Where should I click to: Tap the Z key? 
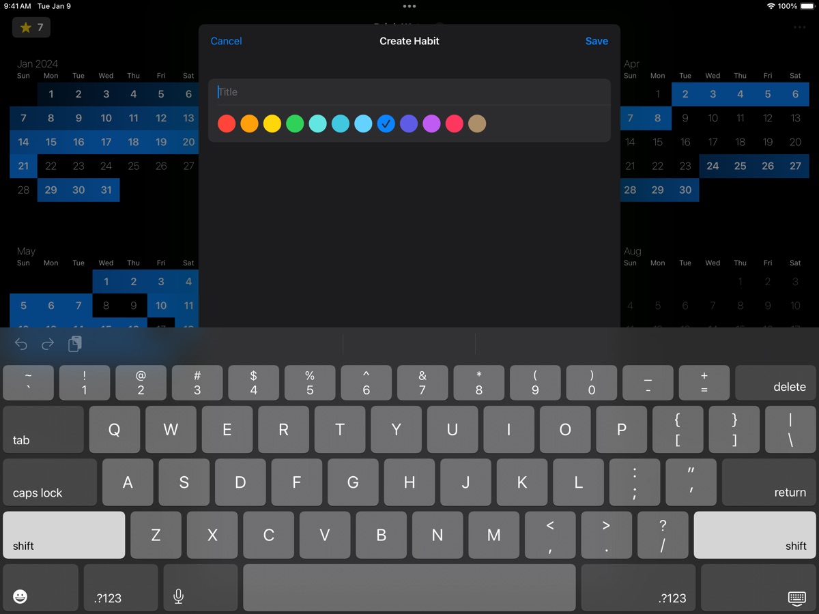click(156, 535)
